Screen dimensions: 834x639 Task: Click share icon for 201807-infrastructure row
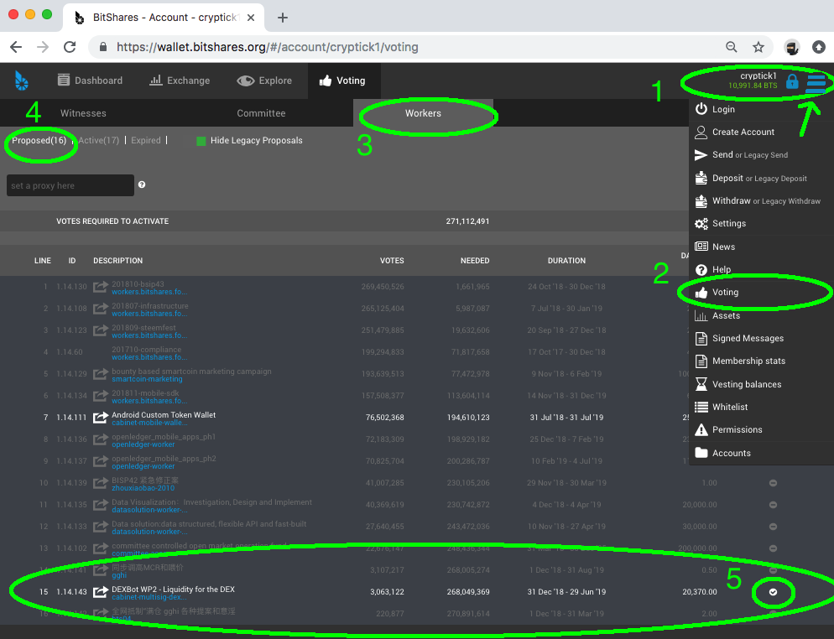click(101, 309)
